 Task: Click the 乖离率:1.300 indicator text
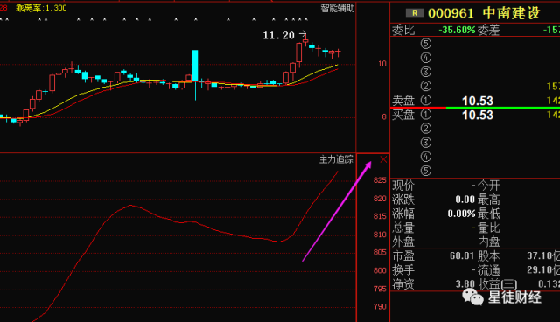tap(41, 8)
